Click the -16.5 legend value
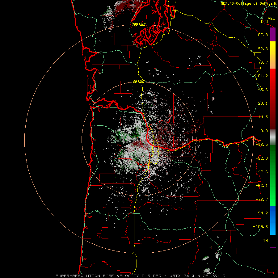The image size is (278, 278). tap(262, 145)
